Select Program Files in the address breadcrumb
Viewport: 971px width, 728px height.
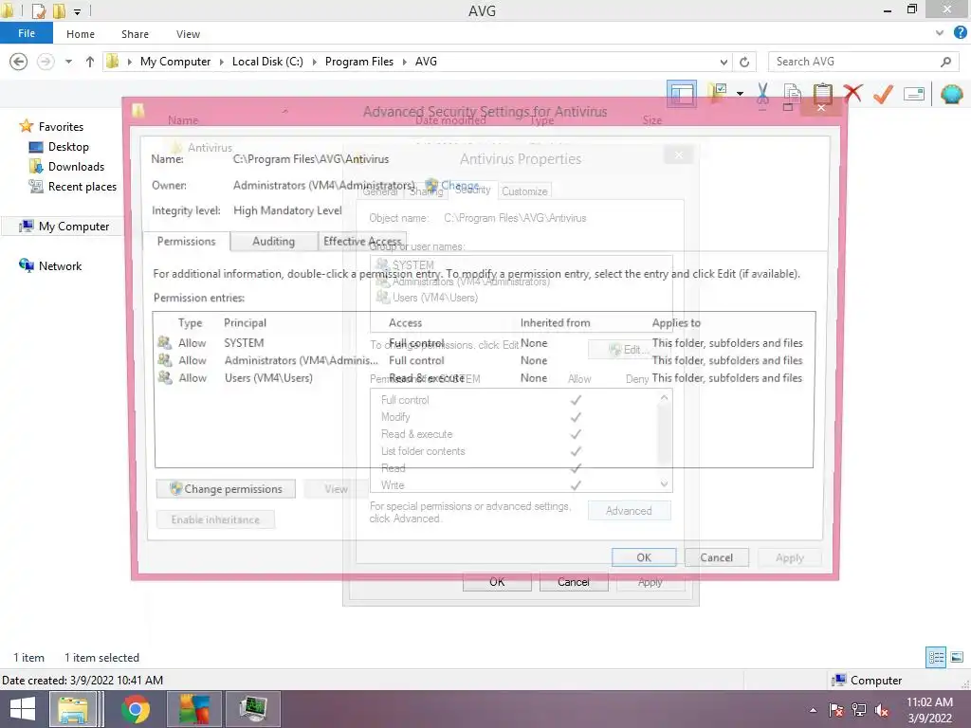359,62
